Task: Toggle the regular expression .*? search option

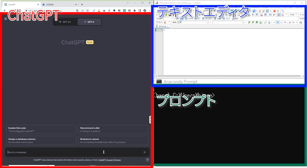Action: (274, 22)
